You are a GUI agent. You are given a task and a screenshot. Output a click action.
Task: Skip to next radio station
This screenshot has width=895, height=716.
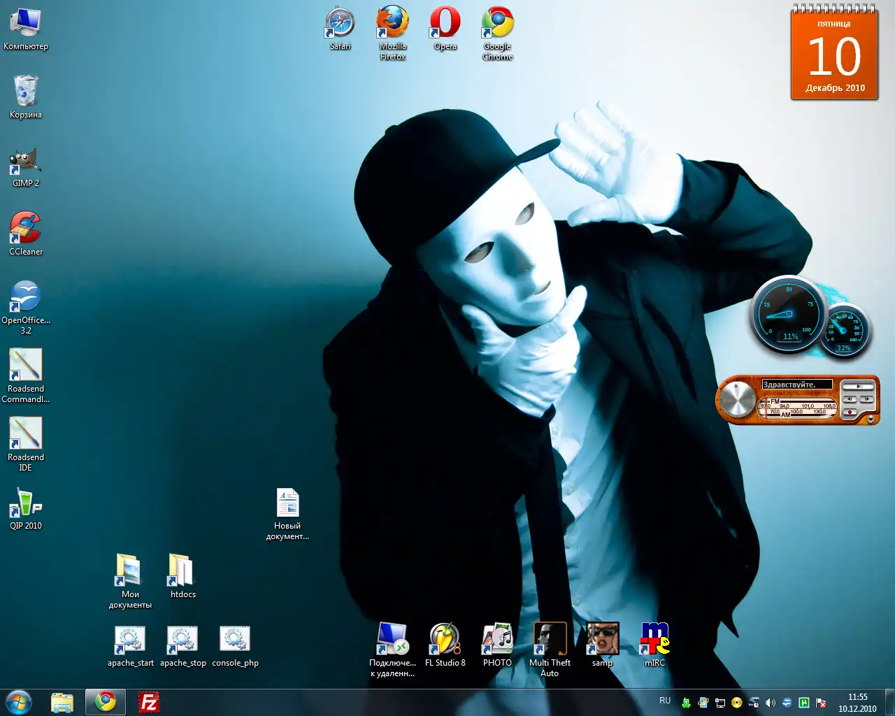coord(867,399)
